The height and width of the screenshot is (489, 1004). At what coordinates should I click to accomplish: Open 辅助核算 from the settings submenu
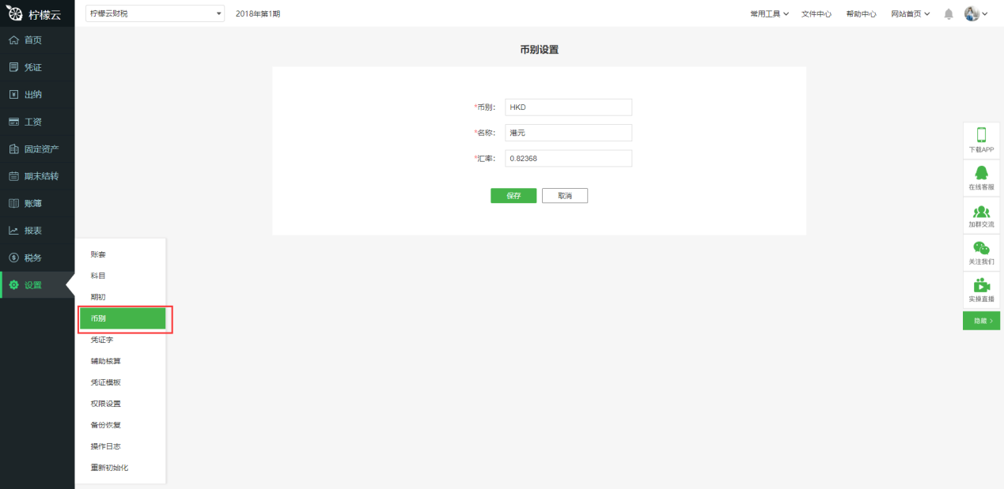(106, 361)
